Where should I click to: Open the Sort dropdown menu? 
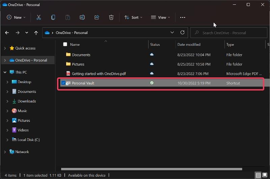tap(133, 17)
